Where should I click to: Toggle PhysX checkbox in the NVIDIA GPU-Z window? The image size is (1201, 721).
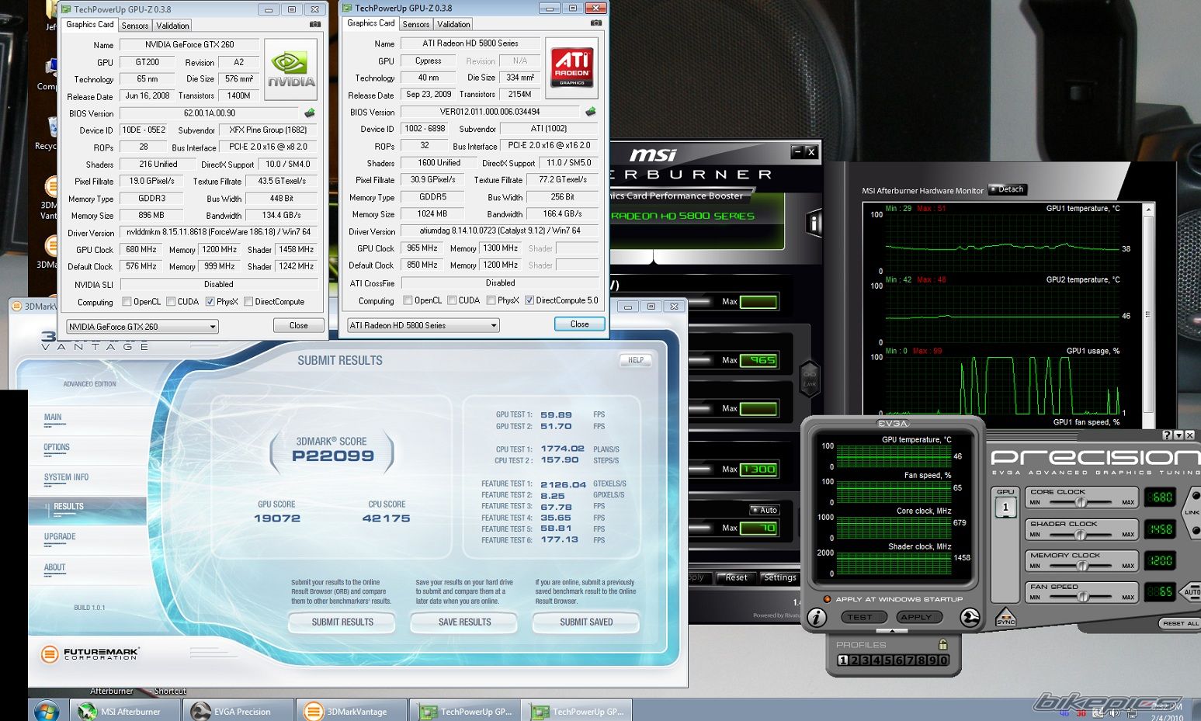click(210, 302)
